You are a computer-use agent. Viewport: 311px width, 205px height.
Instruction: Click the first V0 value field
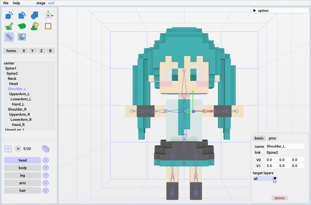(x=272, y=160)
